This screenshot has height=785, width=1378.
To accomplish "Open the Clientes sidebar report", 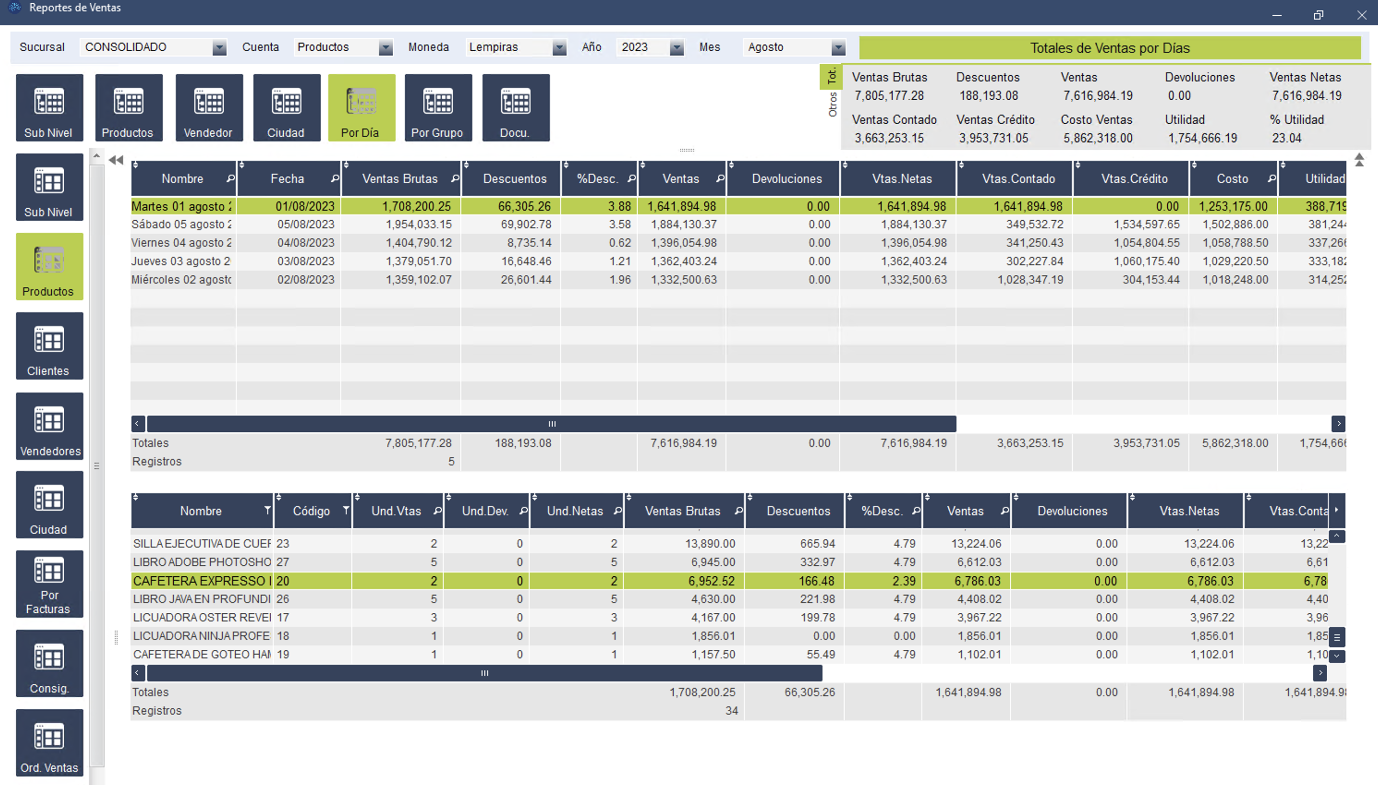I will [x=49, y=346].
